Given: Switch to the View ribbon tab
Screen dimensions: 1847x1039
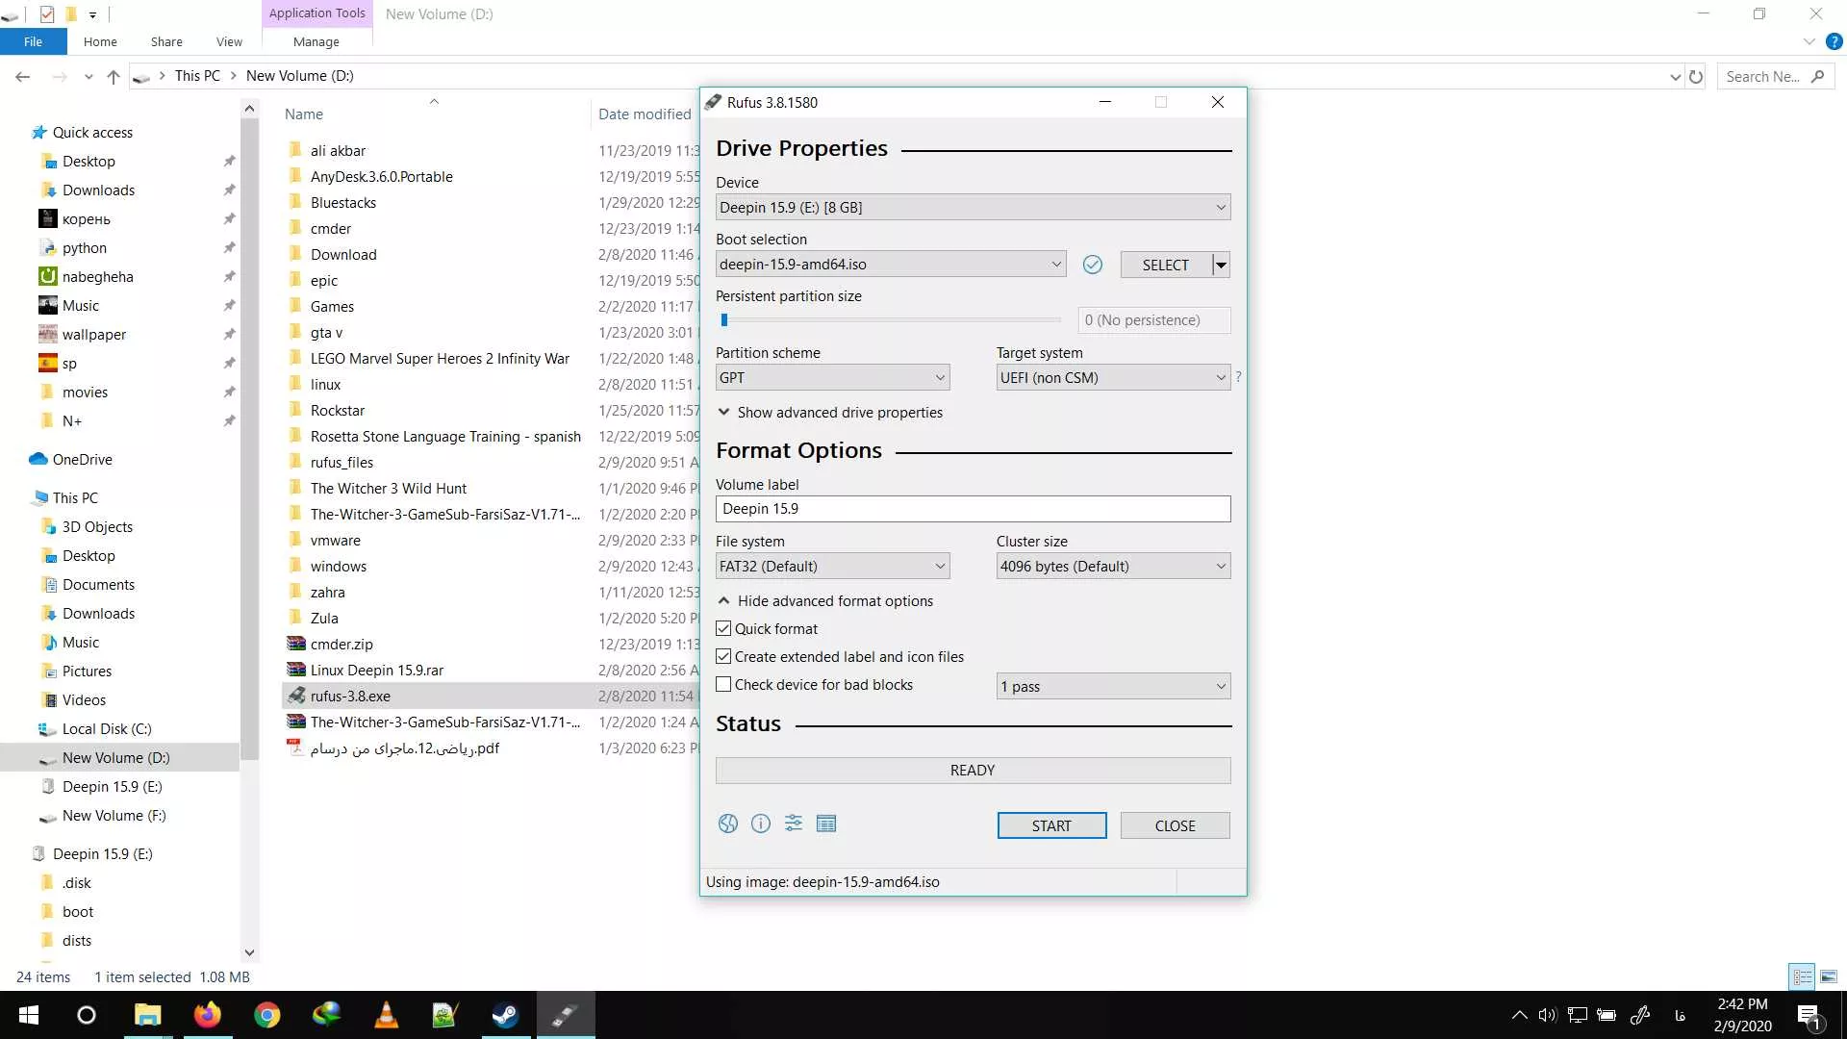Looking at the screenshot, I should [229, 41].
